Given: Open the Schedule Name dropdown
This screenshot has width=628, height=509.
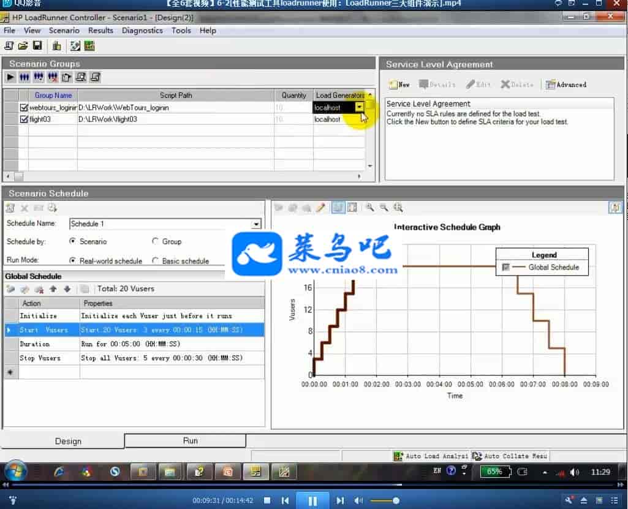Looking at the screenshot, I should (257, 224).
